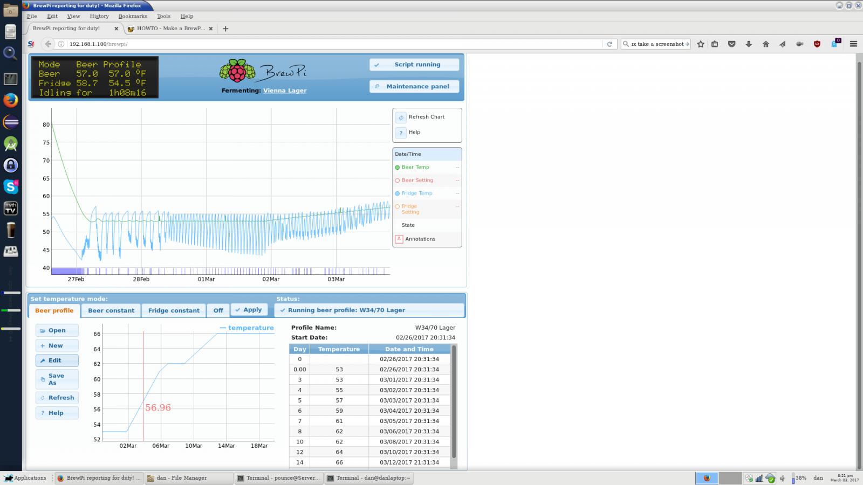Save page to Pocket icon
This screenshot has width=863, height=485.
coord(731,44)
